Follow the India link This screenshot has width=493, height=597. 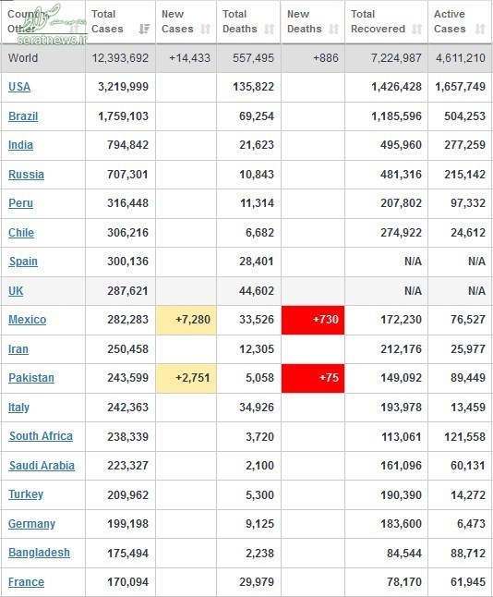click(20, 145)
